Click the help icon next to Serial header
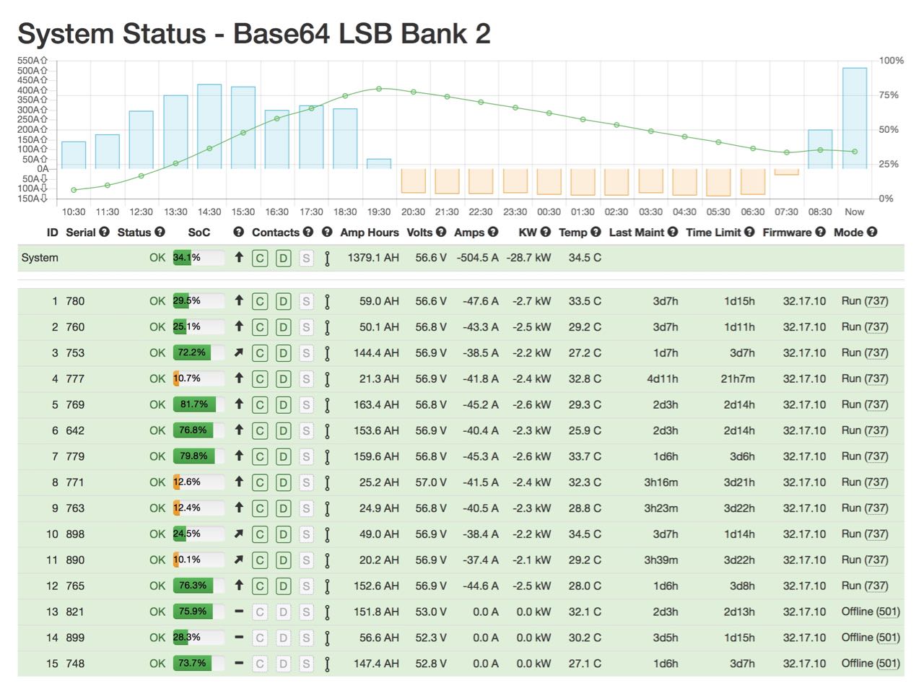Viewport: 924px width, 686px height. [x=105, y=233]
